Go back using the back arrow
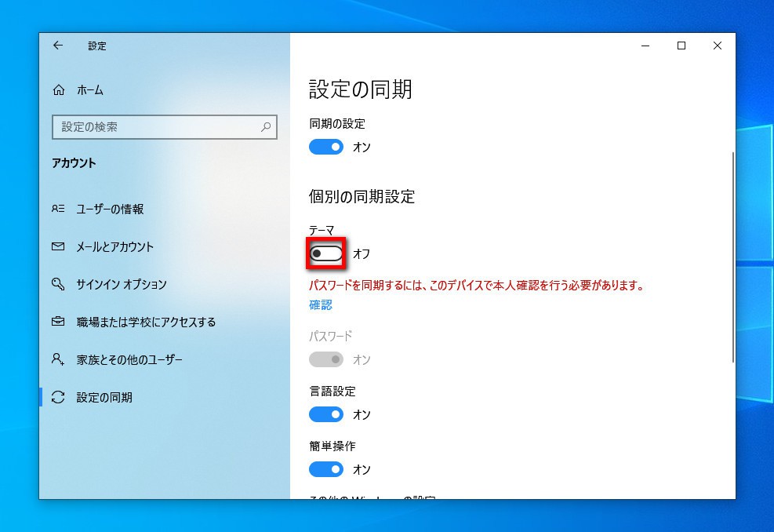This screenshot has width=774, height=532. click(x=58, y=46)
